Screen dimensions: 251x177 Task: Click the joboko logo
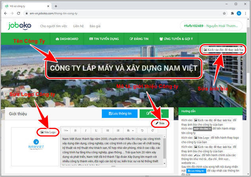tap(19, 26)
